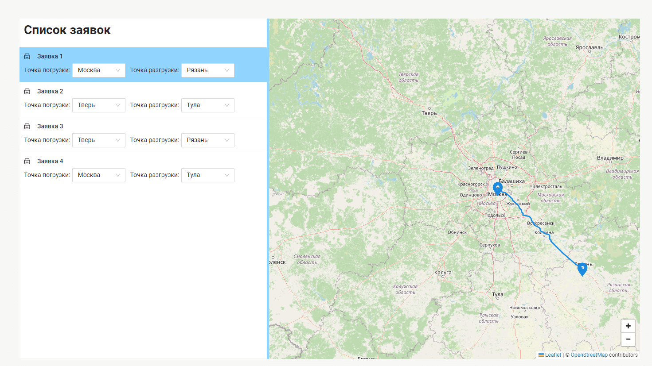Click the car icon beside Заявка 2
Viewport: 652px width, 366px height.
(27, 91)
